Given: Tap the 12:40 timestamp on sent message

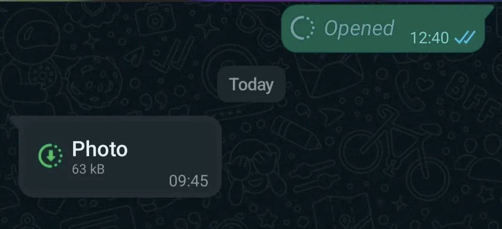Looking at the screenshot, I should pos(429,38).
